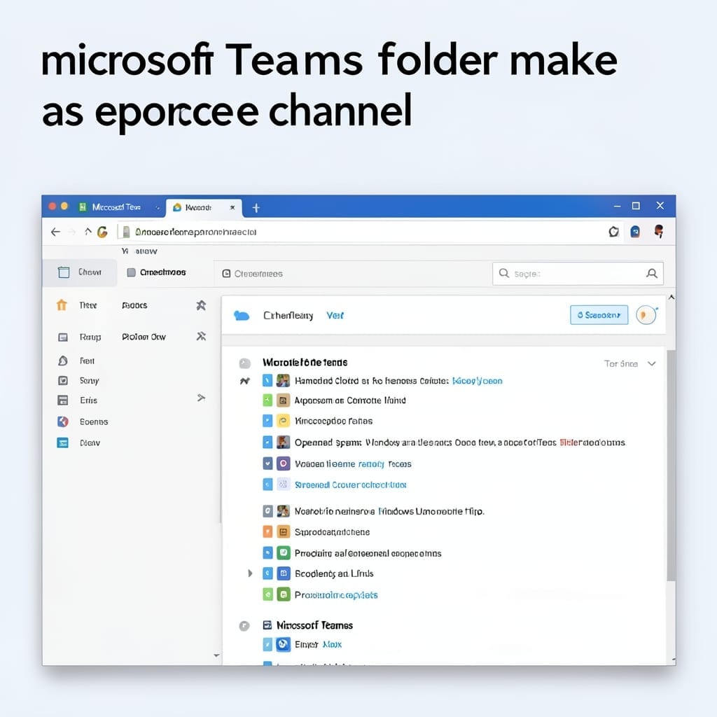This screenshot has width=717, height=717.
Task: Open the Sroeeedl Crcoter link
Action: pos(350,485)
